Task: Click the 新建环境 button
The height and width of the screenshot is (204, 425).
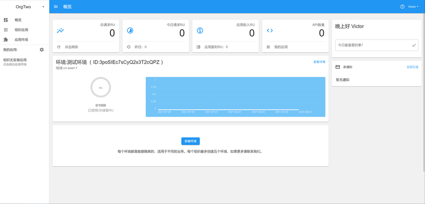Action: 190,141
